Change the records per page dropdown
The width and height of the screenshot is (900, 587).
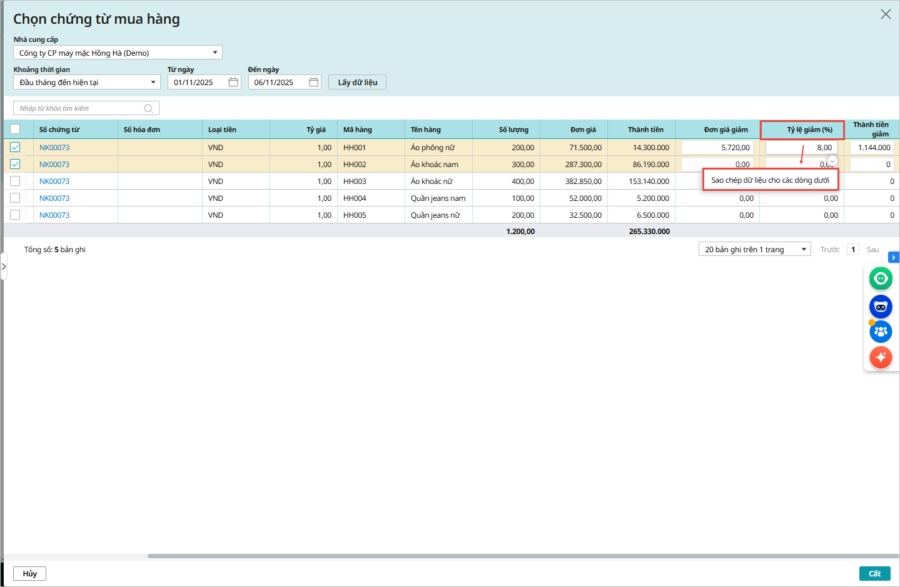pos(754,249)
